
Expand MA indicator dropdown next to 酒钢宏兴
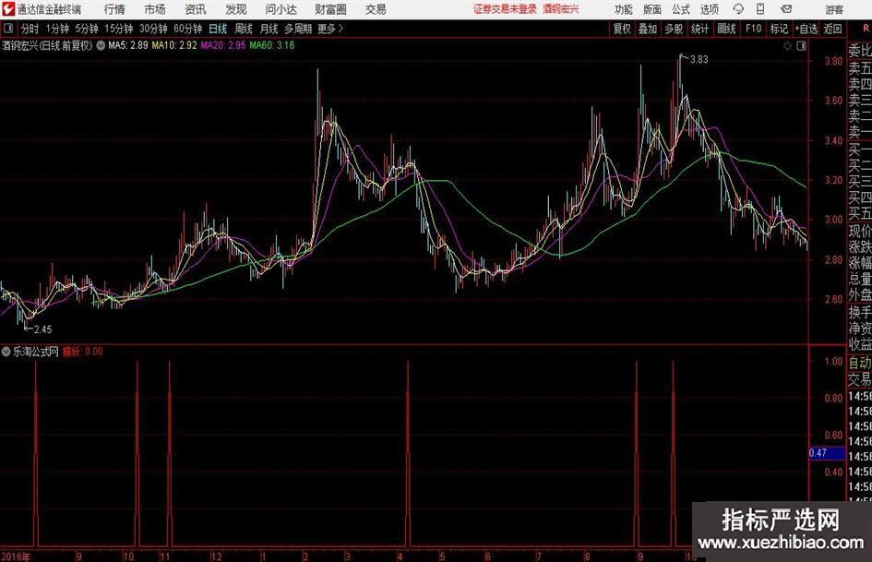tap(101, 44)
